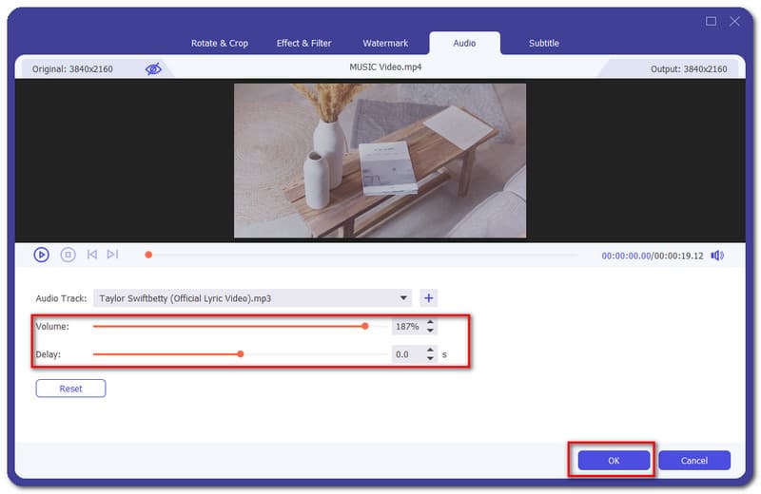This screenshot has height=494, width=761.
Task: Click the MUSIC Video.mp4 filename
Action: [385, 66]
